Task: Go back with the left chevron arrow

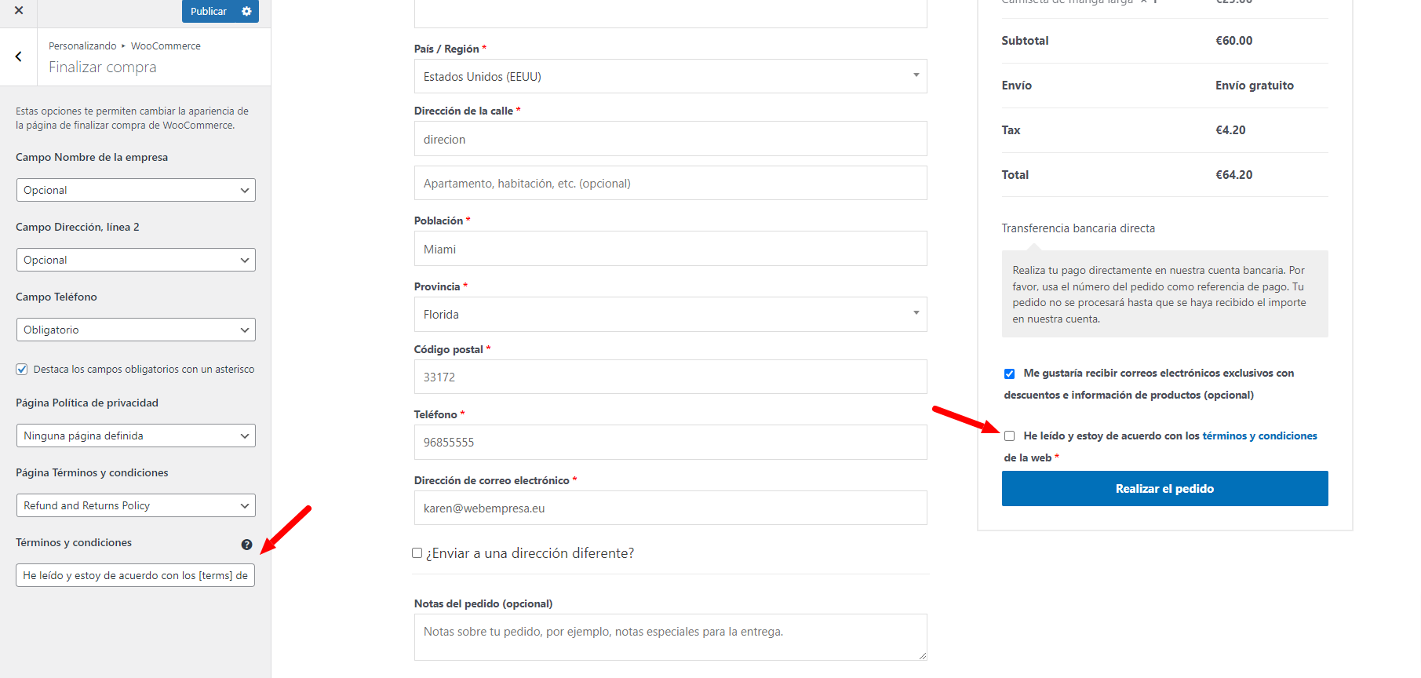Action: click(x=18, y=56)
